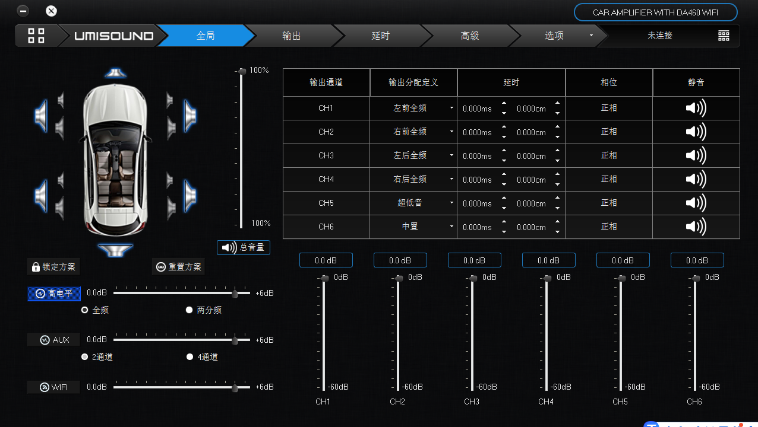The width and height of the screenshot is (758, 427).
Task: Open the four-square home grid icon
Action: 36,36
